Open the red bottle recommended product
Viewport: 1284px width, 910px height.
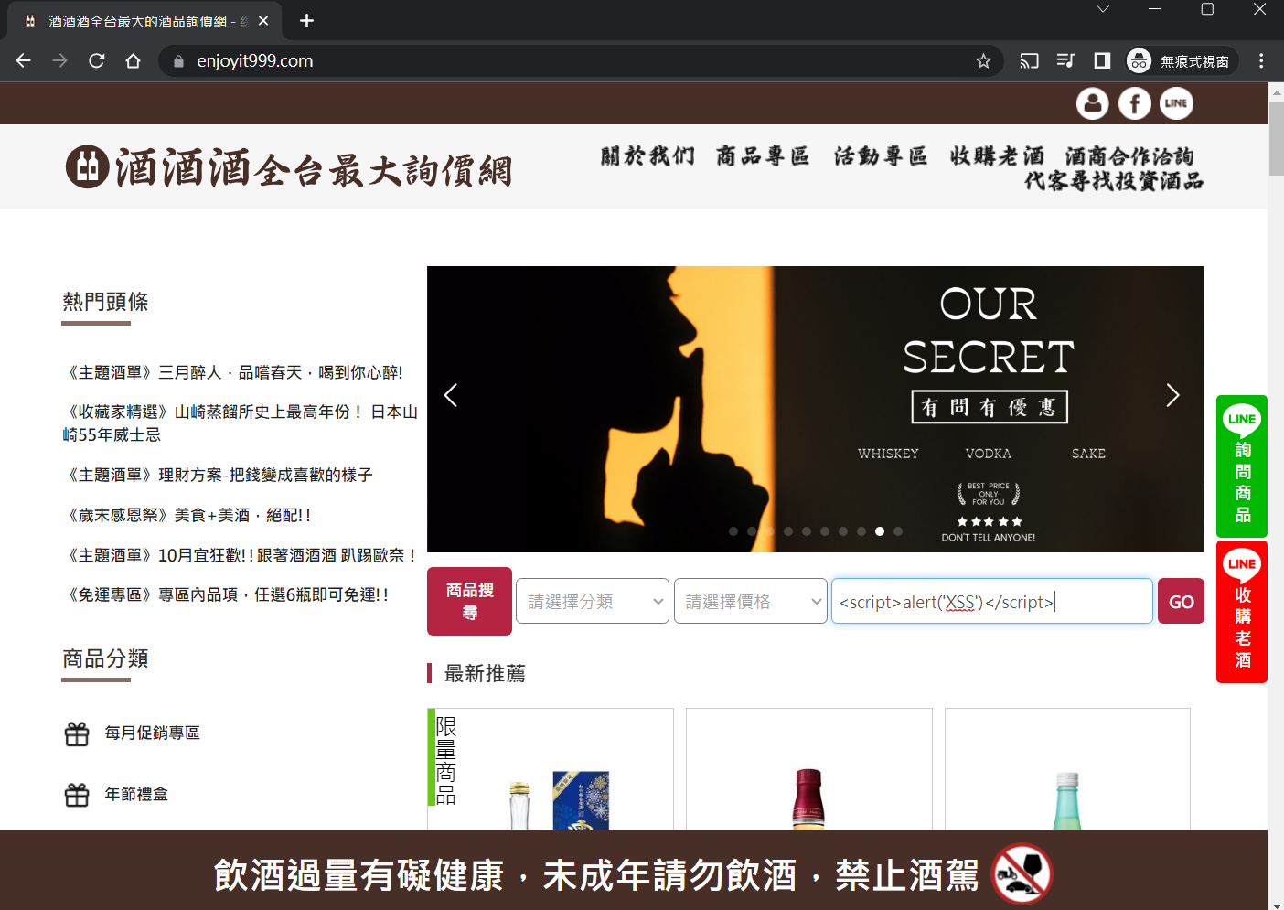(809, 769)
